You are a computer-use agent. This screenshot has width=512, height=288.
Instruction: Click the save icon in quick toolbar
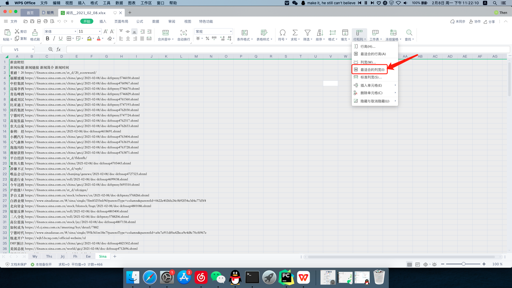pyautogui.click(x=32, y=21)
